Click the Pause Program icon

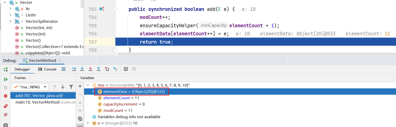5,88
